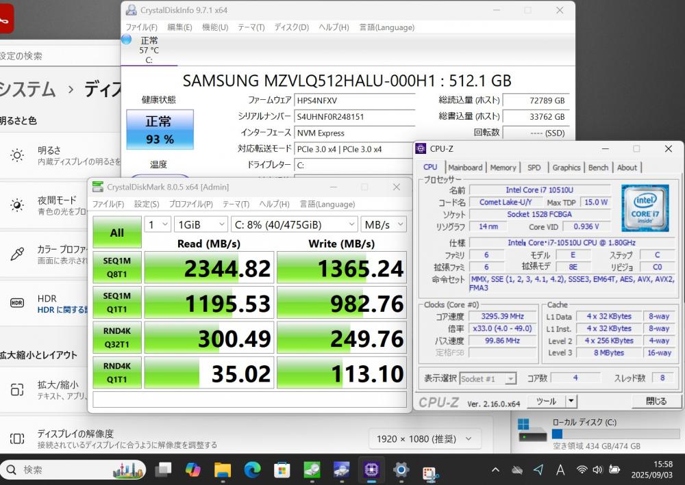Open プロファイル(P) menu in CrystalDiskMark
Image resolution: width=685 pixels, height=485 pixels.
[x=191, y=204]
